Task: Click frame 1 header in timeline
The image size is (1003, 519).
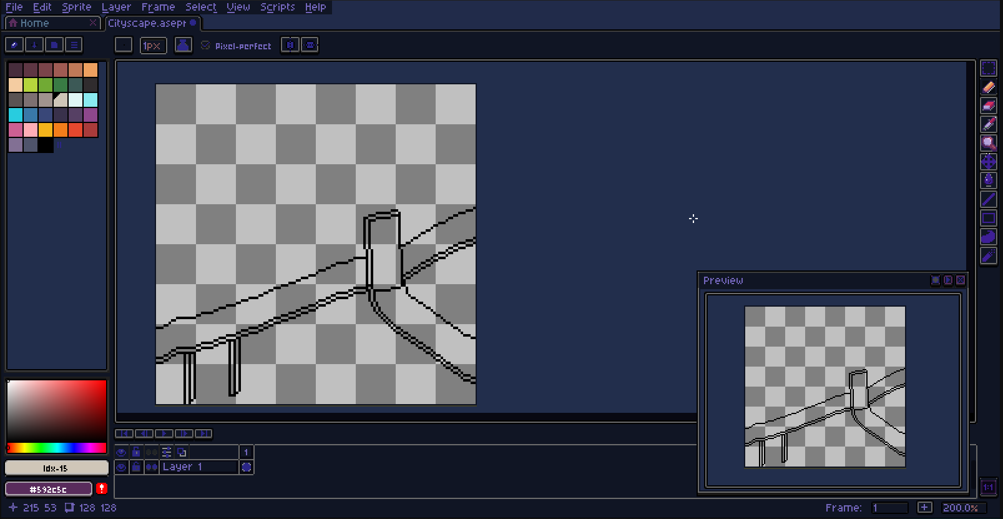Action: coord(247,452)
